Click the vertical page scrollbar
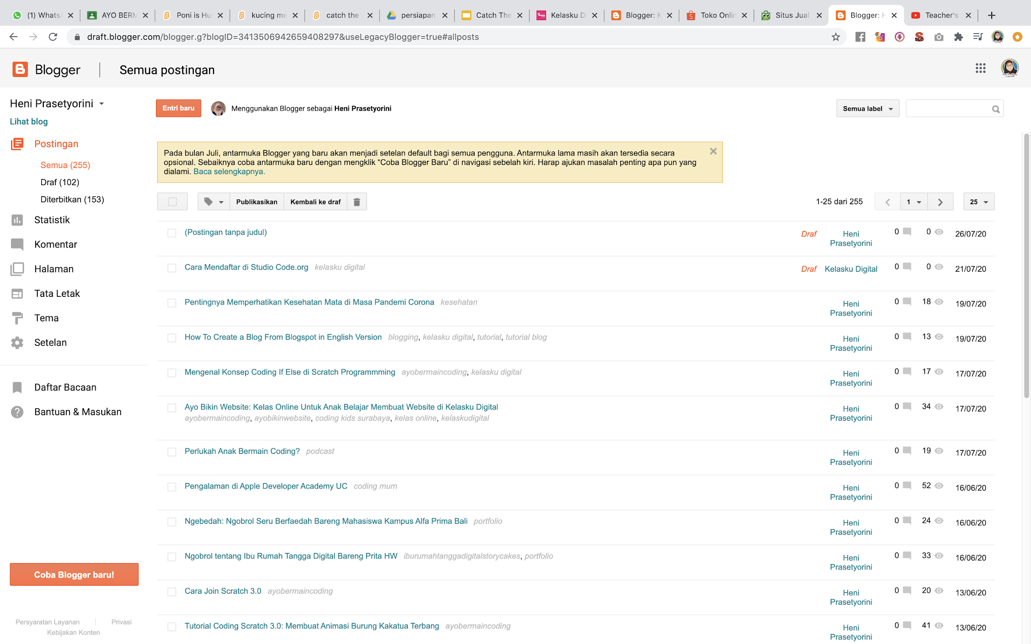This screenshot has width=1031, height=644. click(1027, 266)
